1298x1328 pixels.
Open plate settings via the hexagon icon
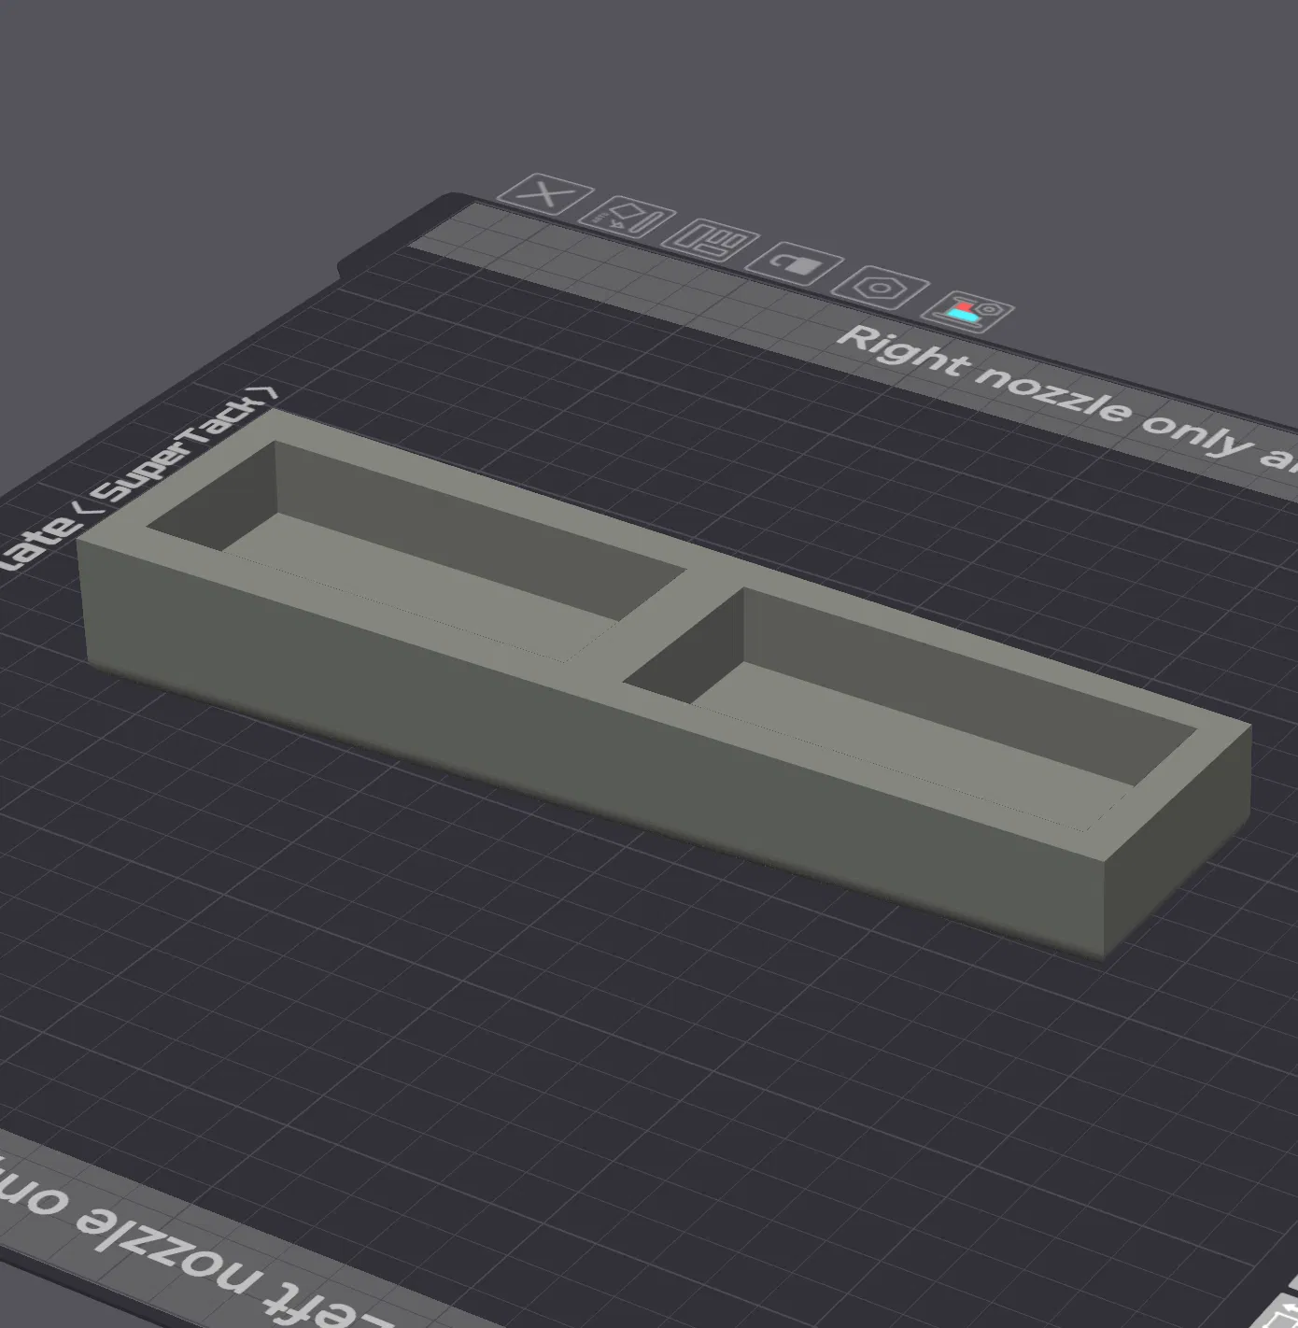point(880,288)
